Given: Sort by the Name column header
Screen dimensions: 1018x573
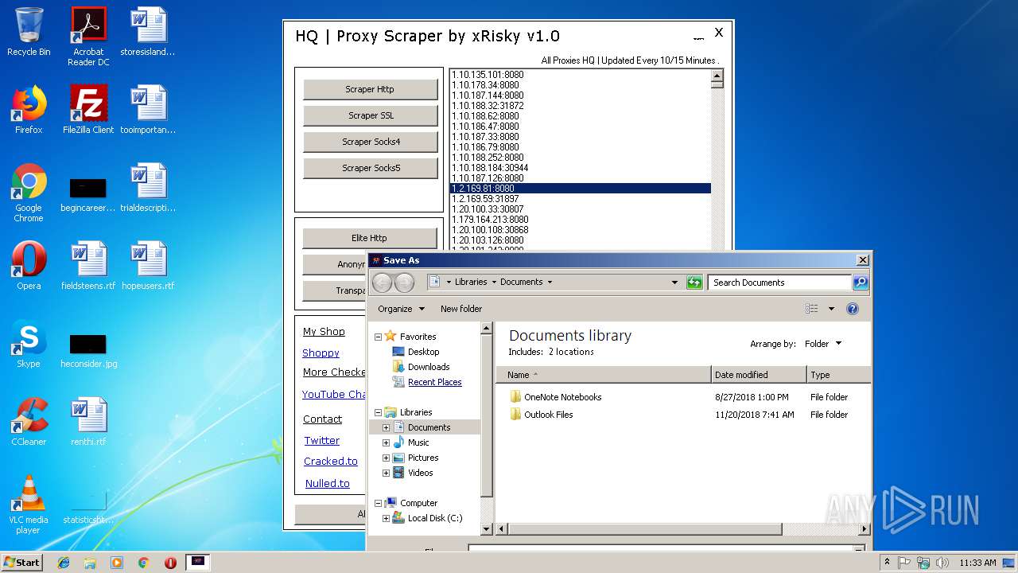Looking at the screenshot, I should tap(603, 375).
